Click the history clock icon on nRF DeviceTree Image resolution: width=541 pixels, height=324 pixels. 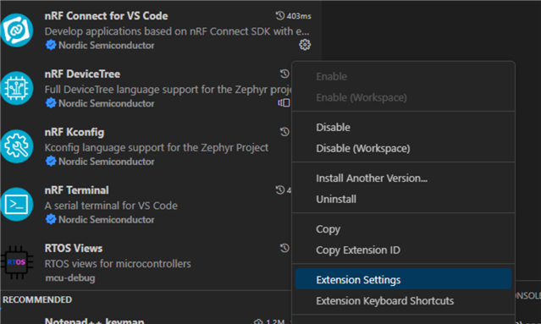click(284, 74)
